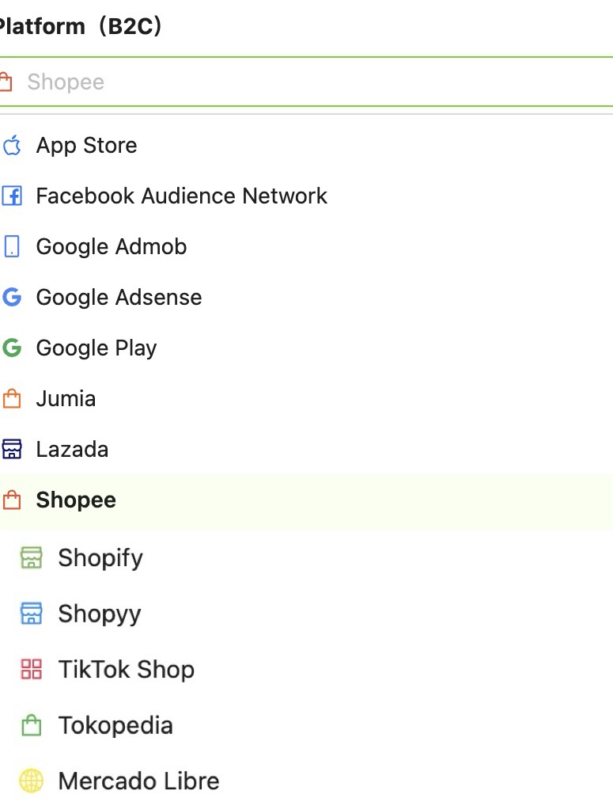Click the green Google Play G icon

click(x=11, y=348)
